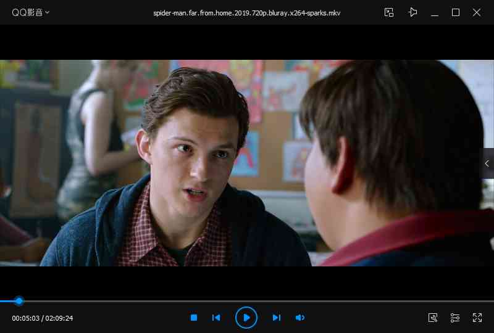Skip to the previous video
This screenshot has height=333, width=494.
[216, 318]
